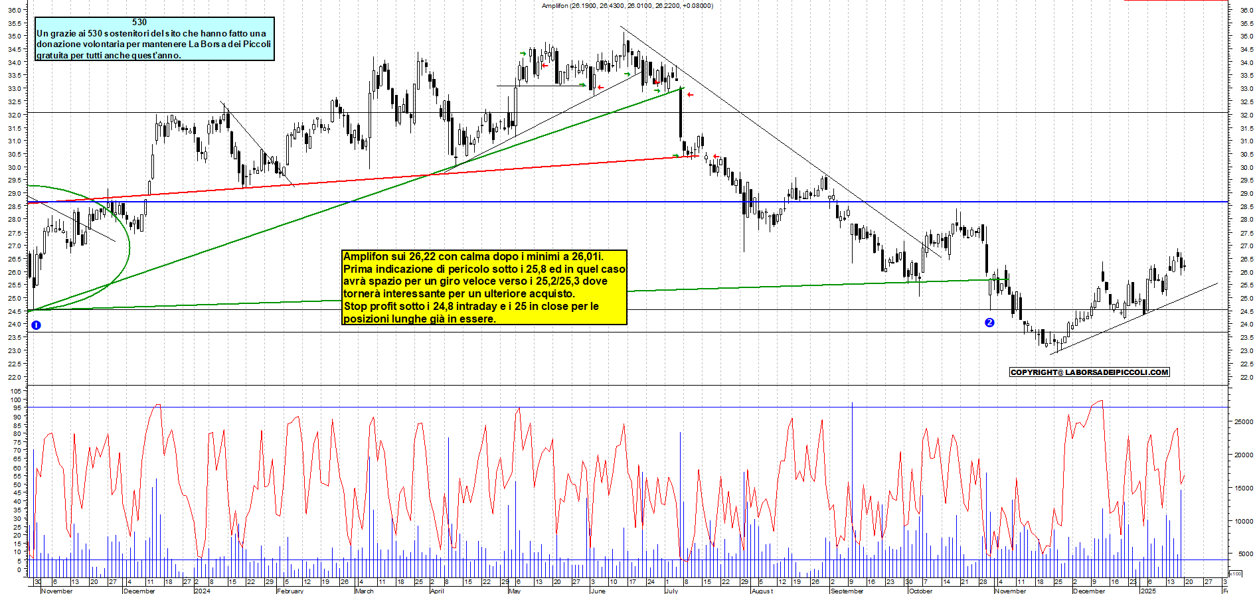Click the June month label
The height and width of the screenshot is (594, 1255).
coord(598,591)
